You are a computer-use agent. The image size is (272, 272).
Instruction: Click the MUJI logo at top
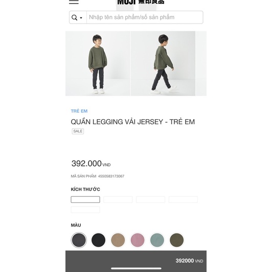[x=141, y=2]
